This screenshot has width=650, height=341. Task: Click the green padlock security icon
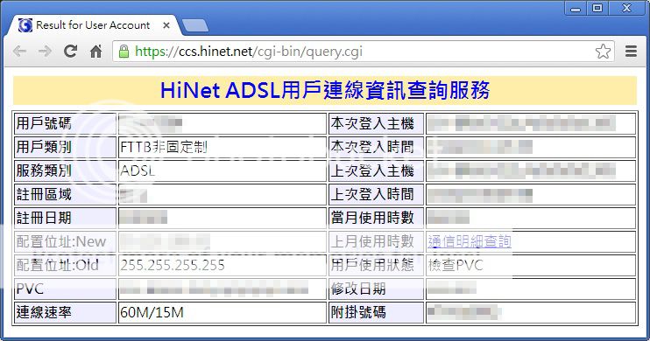pyautogui.click(x=124, y=52)
